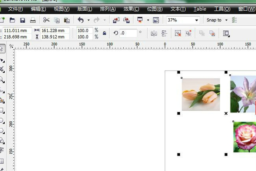Click the Cut scissors icon

click(47, 20)
